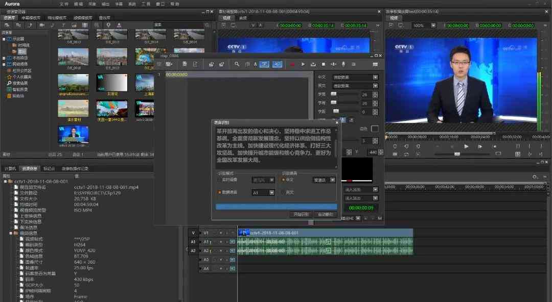Click the M button below the green timecode

pos(380,218)
